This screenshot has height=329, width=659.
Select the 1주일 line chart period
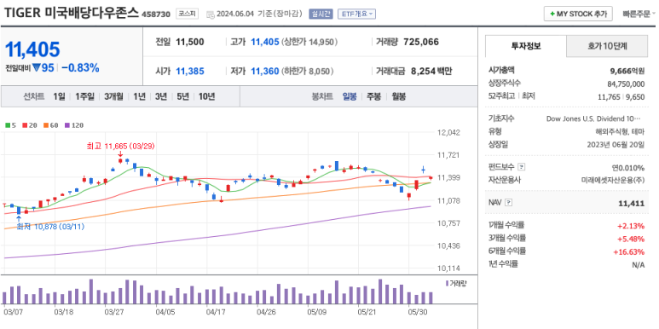pyautogui.click(x=85, y=96)
